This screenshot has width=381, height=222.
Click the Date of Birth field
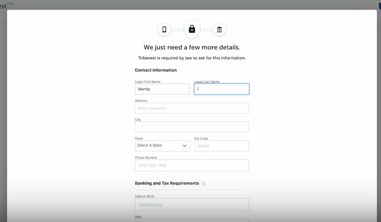coord(192,204)
